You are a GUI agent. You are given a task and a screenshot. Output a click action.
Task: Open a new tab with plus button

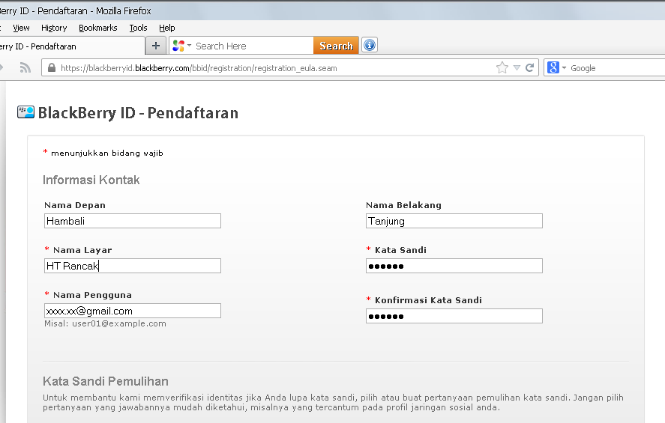(156, 46)
